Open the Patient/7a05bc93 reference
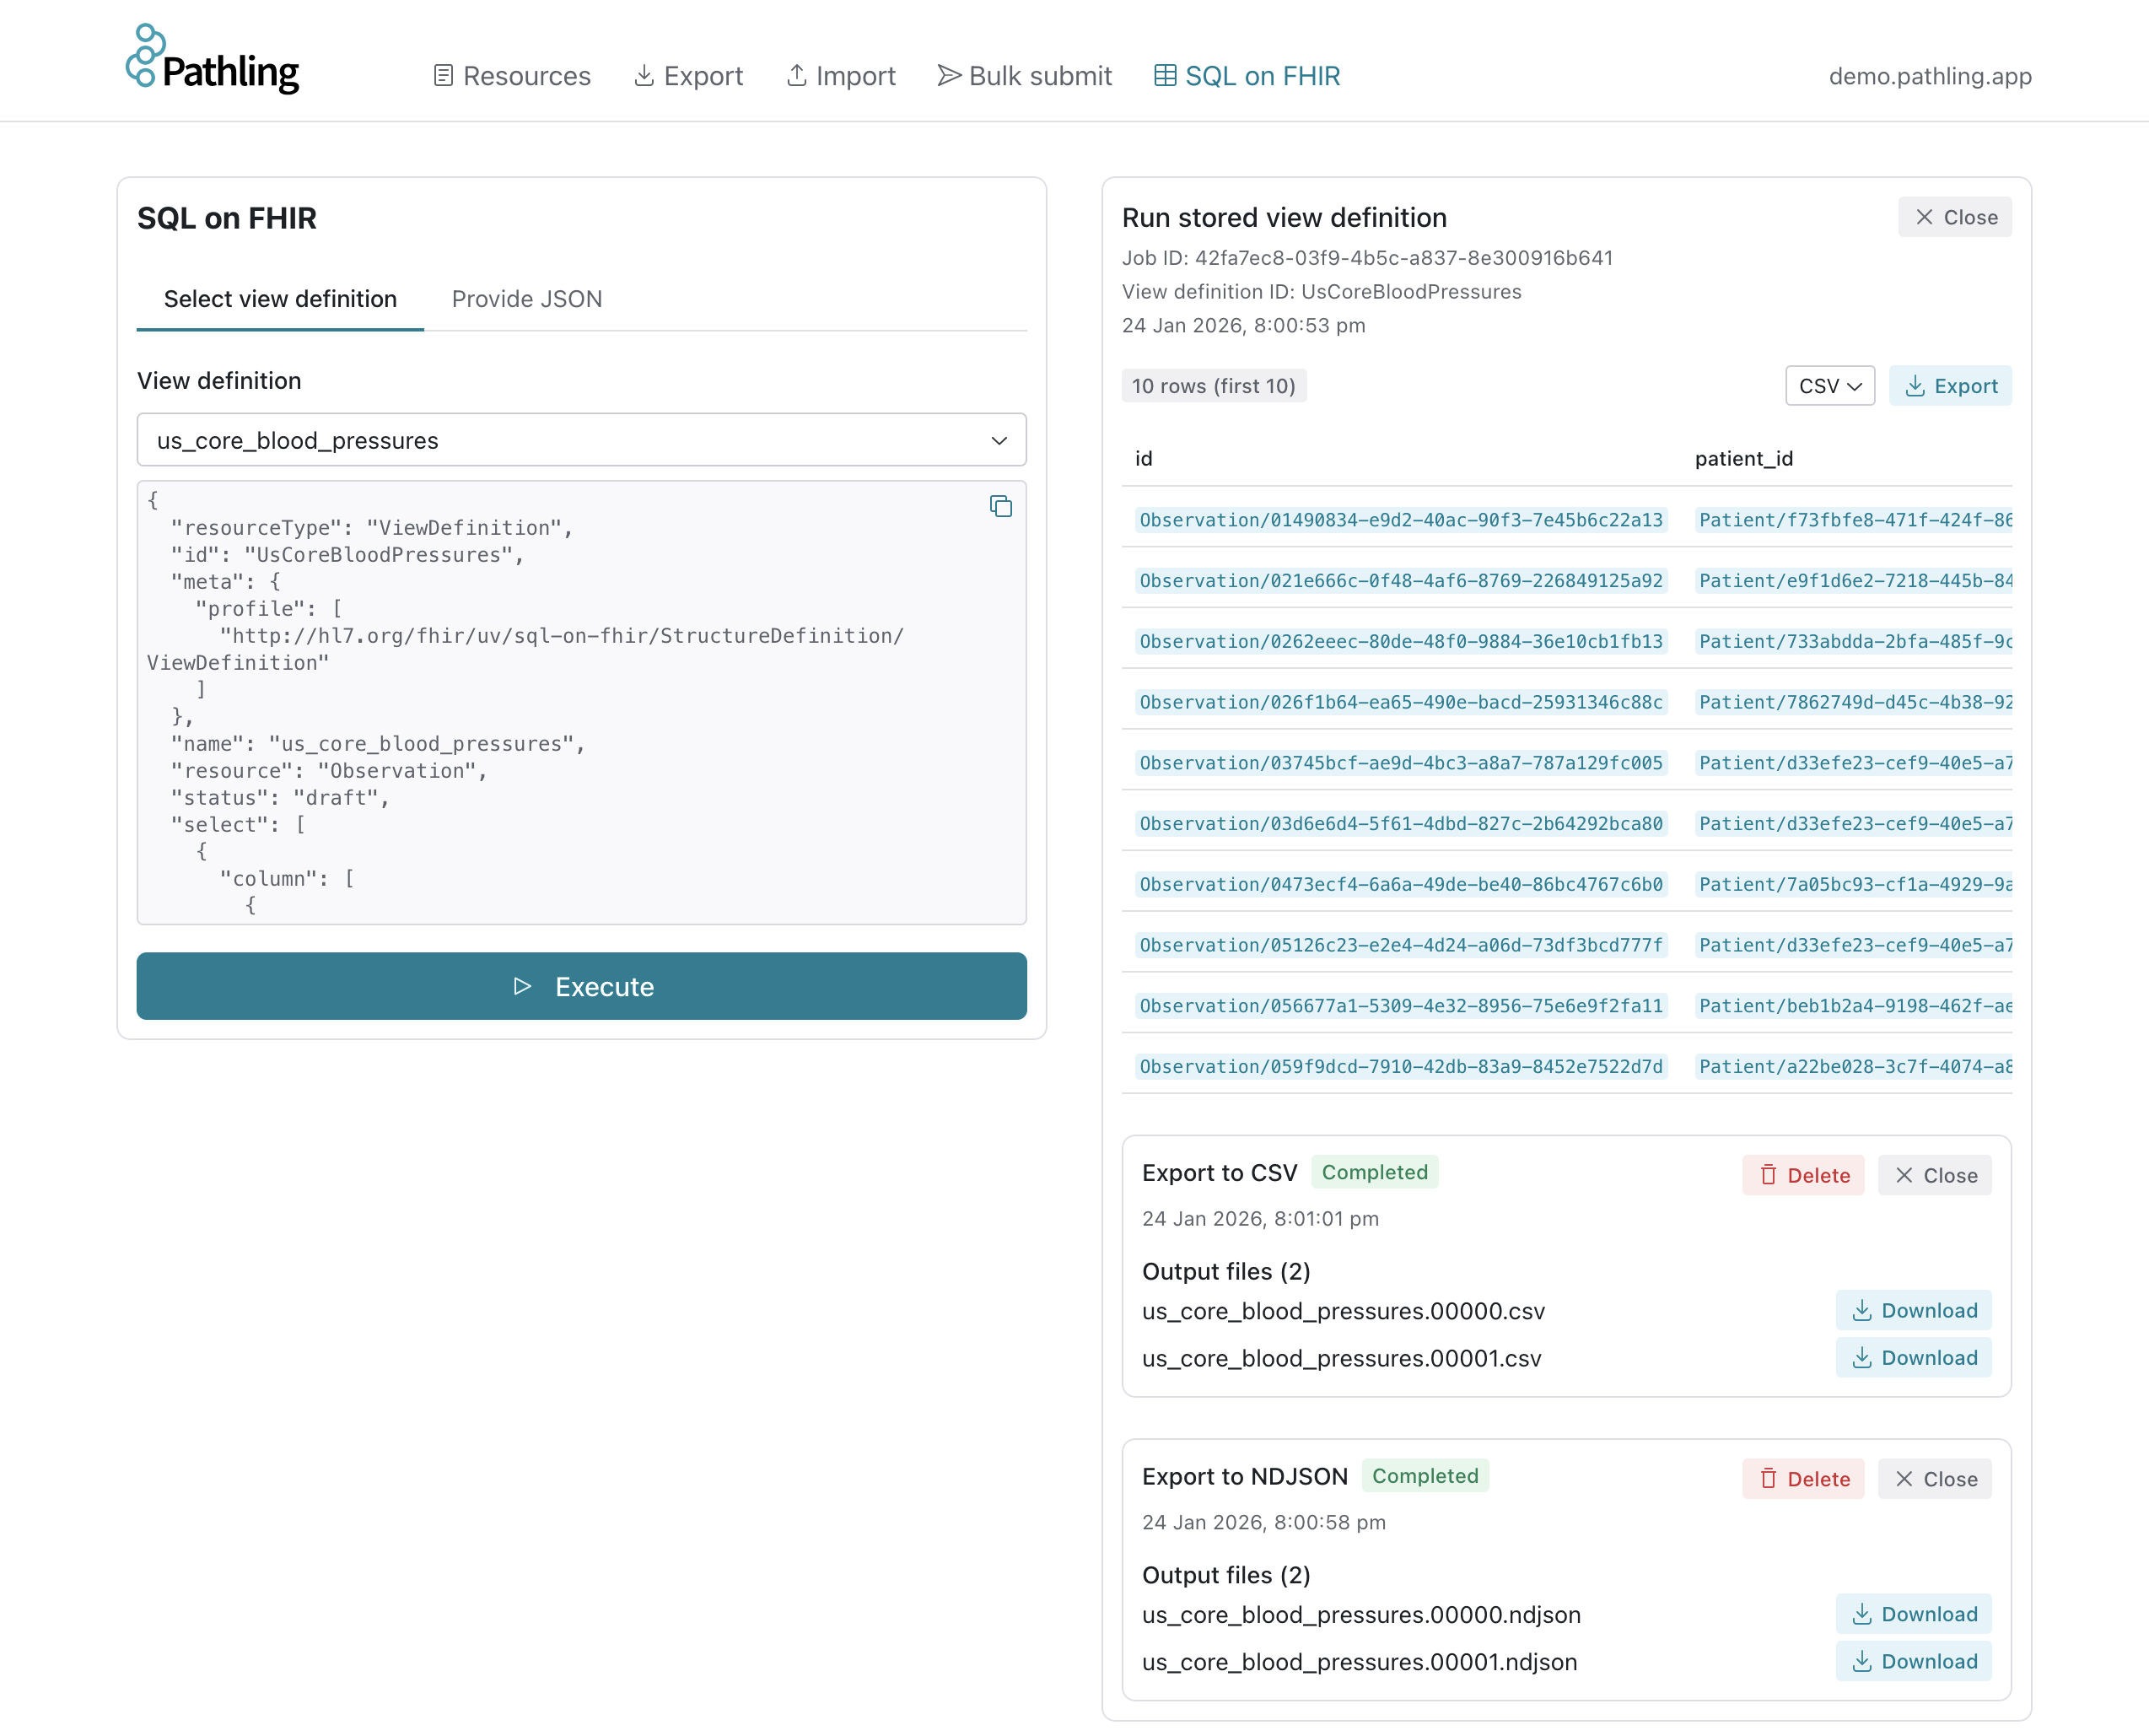 pyautogui.click(x=1854, y=884)
